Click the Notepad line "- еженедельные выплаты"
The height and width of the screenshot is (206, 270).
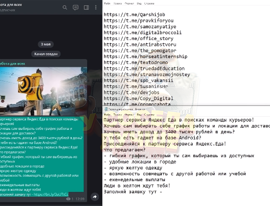click(x=135, y=180)
